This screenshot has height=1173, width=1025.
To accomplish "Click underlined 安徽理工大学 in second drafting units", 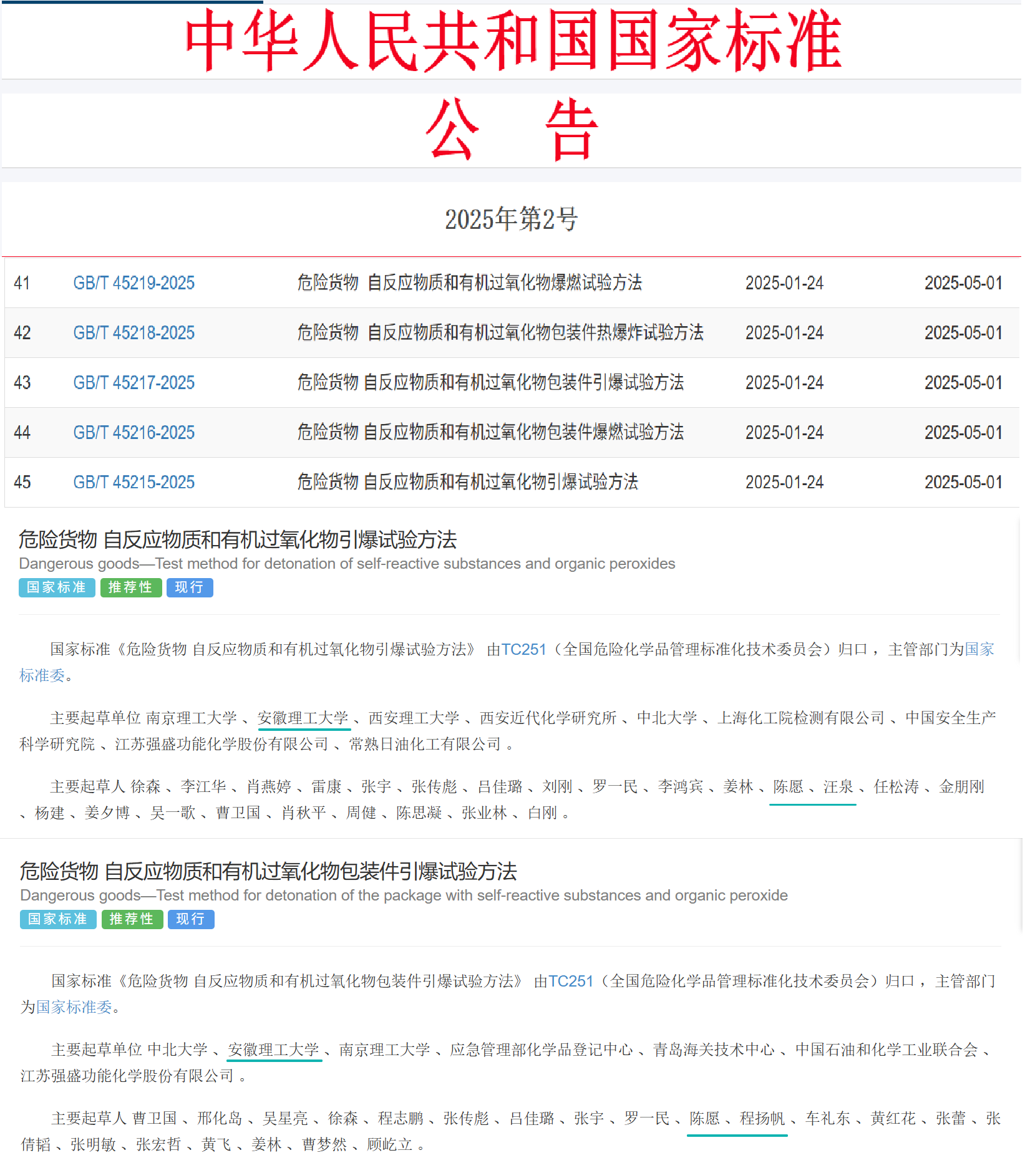I will pos(274,1050).
